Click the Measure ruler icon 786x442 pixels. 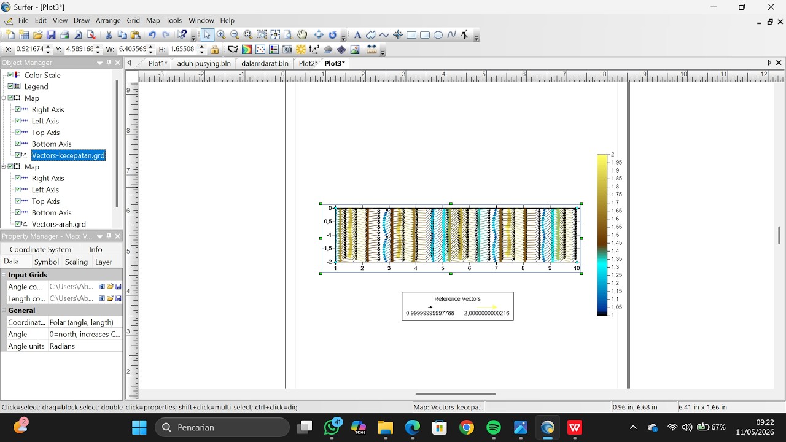[x=372, y=50]
